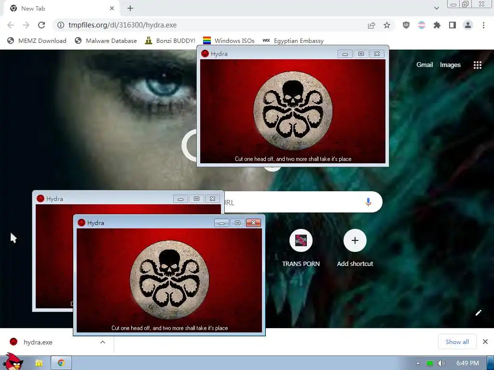View site information icon in address bar
This screenshot has width=494, height=370.
click(x=61, y=25)
